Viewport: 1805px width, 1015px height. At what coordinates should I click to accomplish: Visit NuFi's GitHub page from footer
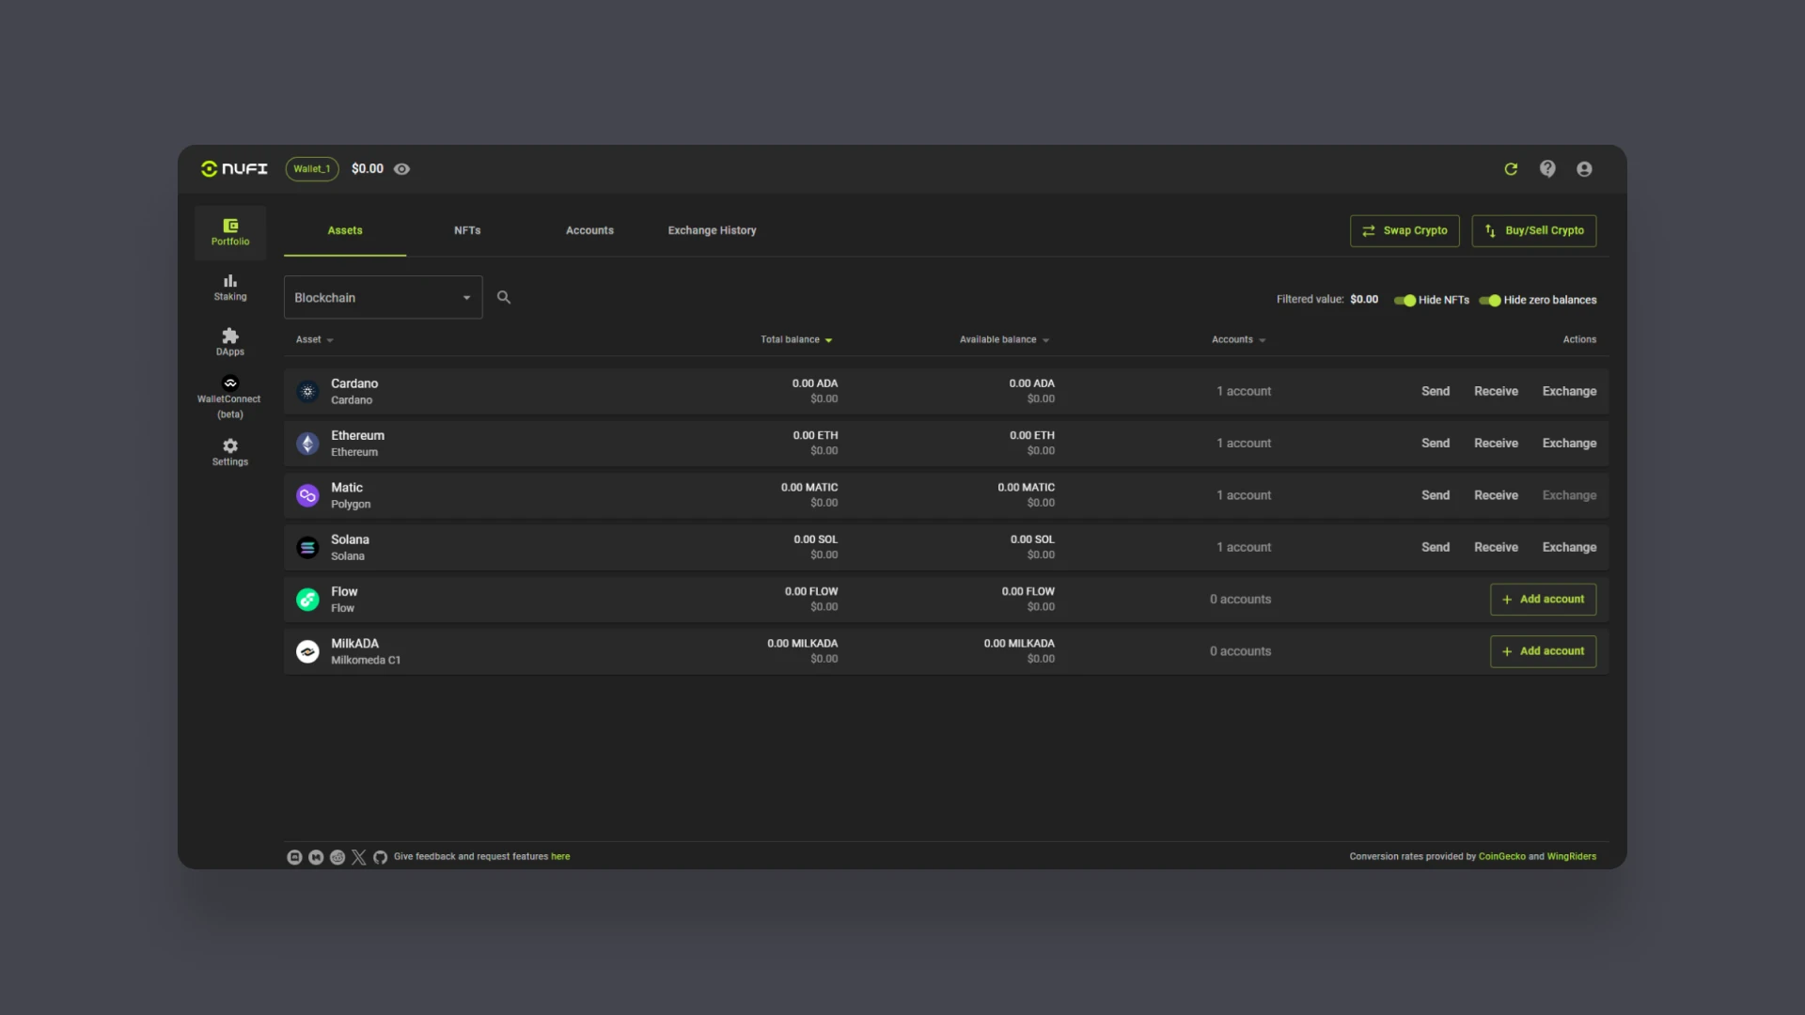tap(380, 857)
